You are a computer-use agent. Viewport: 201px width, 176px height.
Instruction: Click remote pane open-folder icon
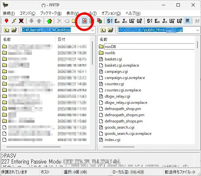(111, 30)
